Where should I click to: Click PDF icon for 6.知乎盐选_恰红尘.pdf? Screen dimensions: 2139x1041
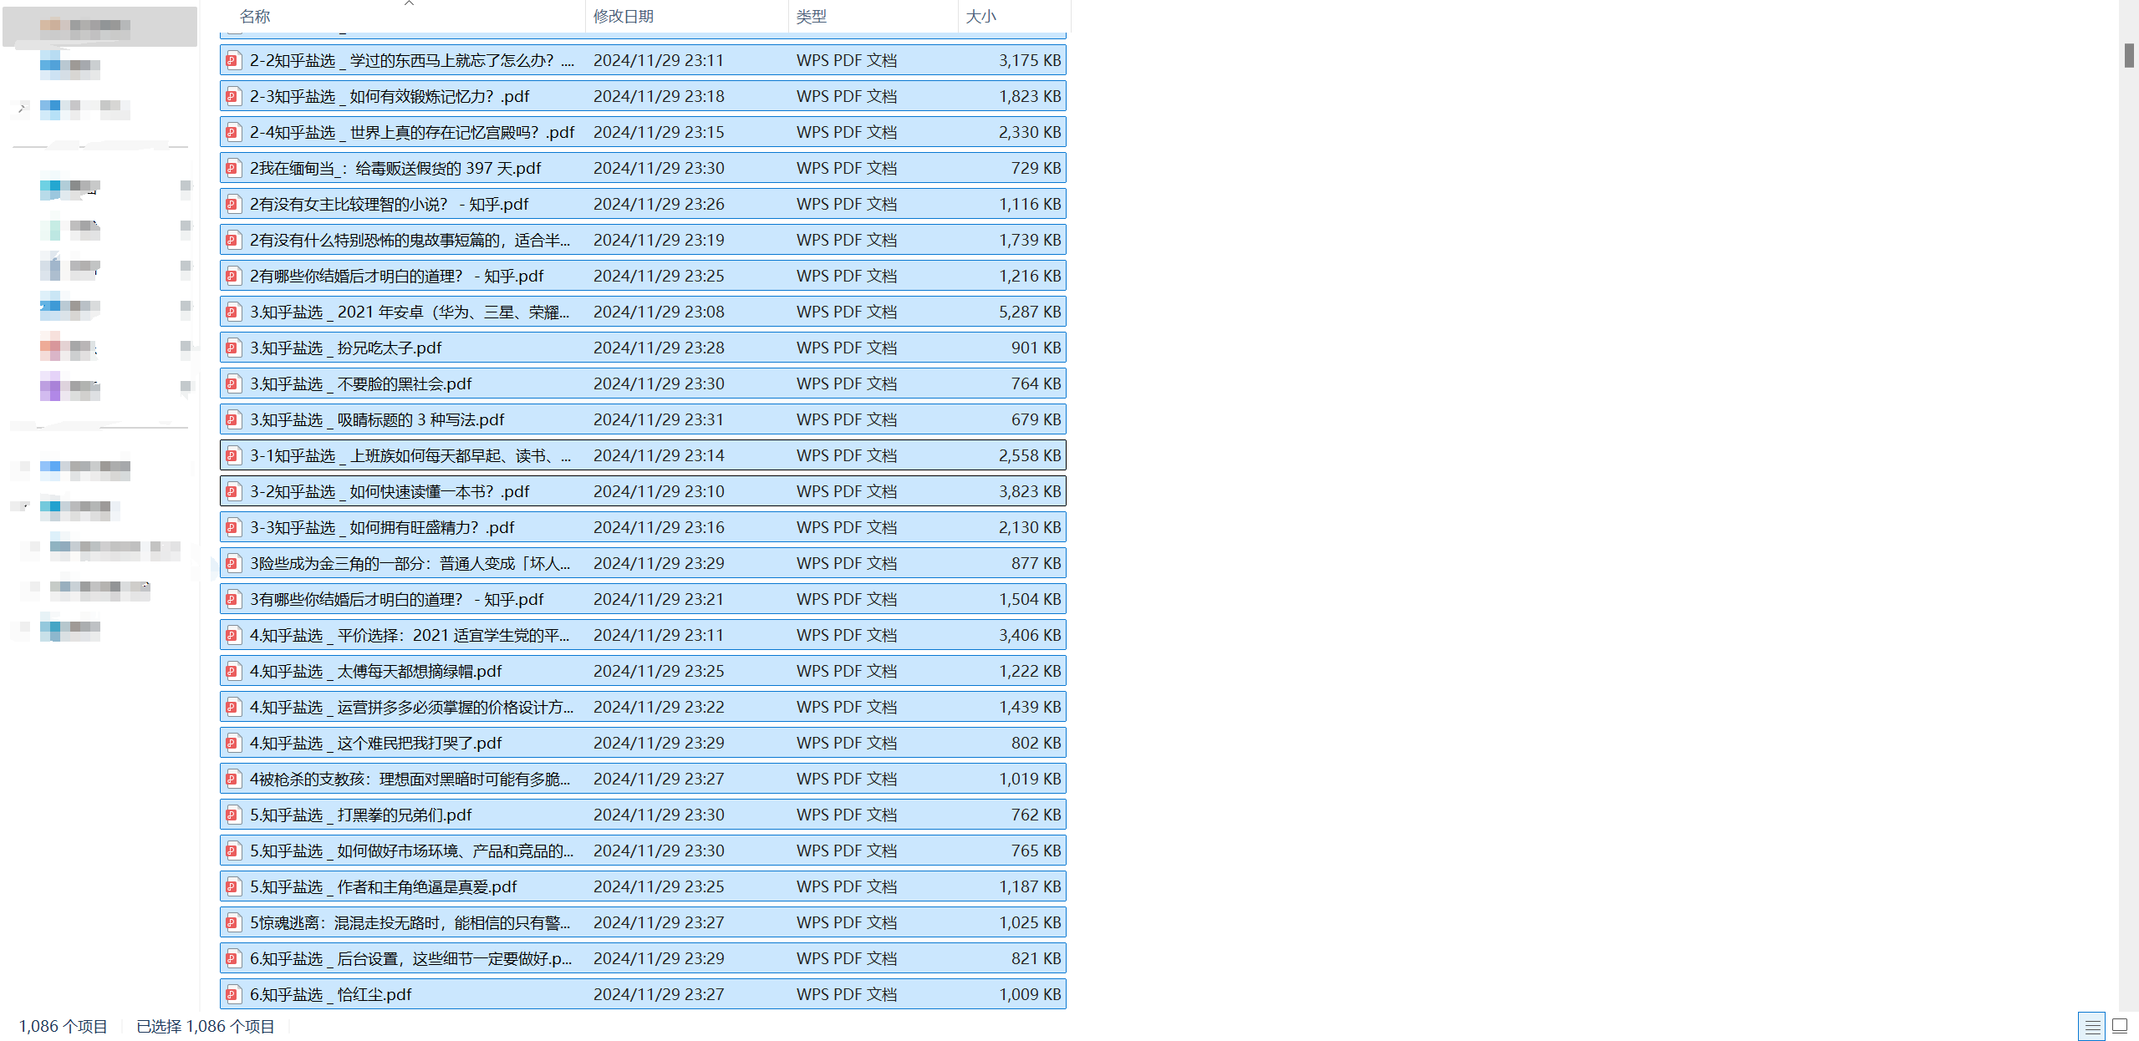click(x=233, y=994)
